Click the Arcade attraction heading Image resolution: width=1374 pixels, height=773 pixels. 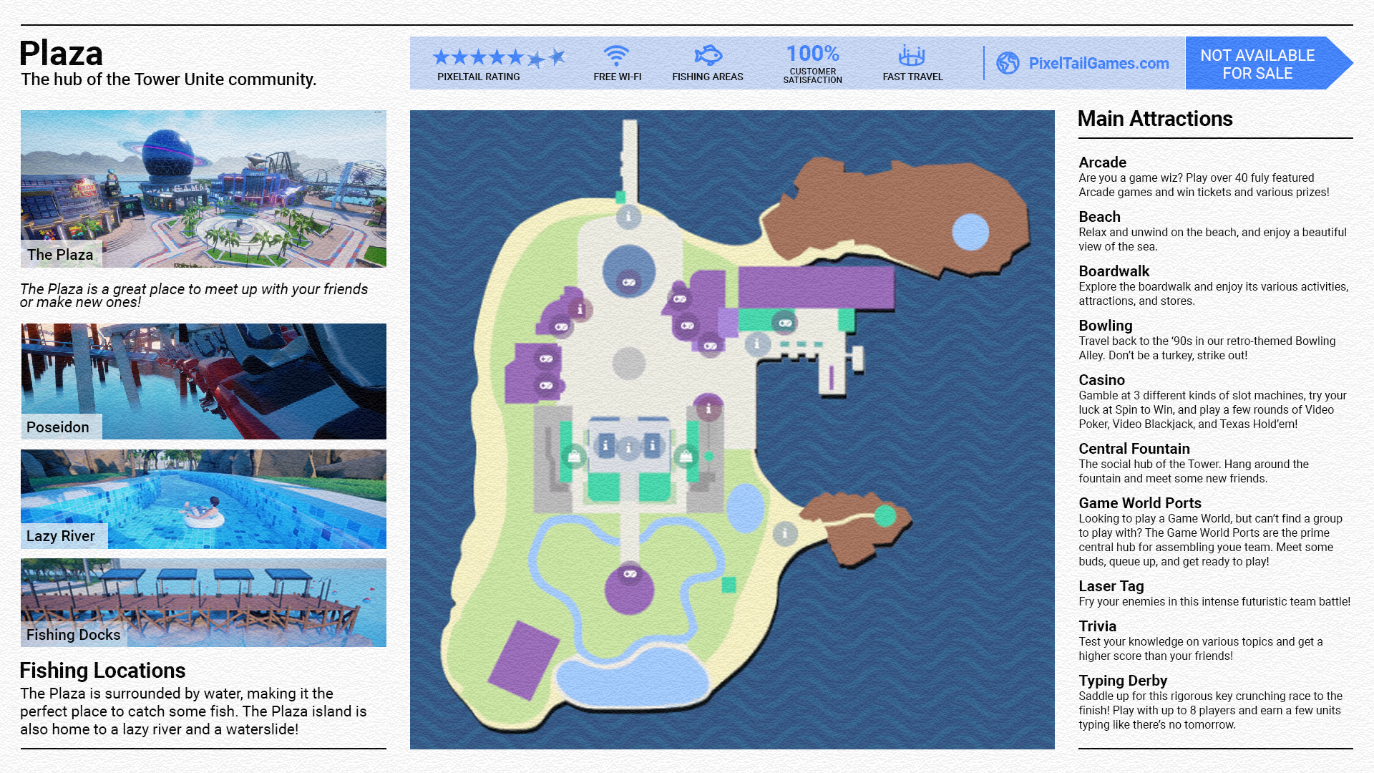[1102, 162]
